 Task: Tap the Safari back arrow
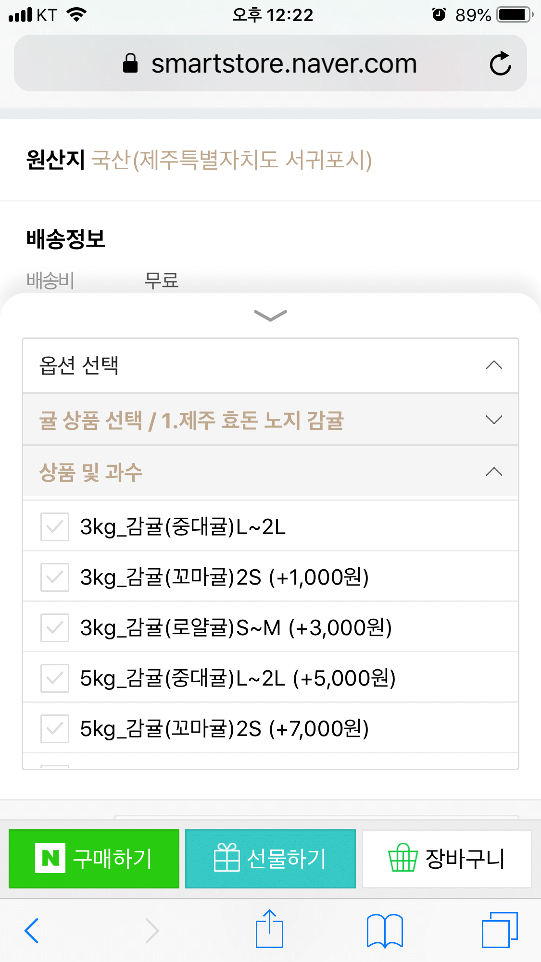pos(32,930)
